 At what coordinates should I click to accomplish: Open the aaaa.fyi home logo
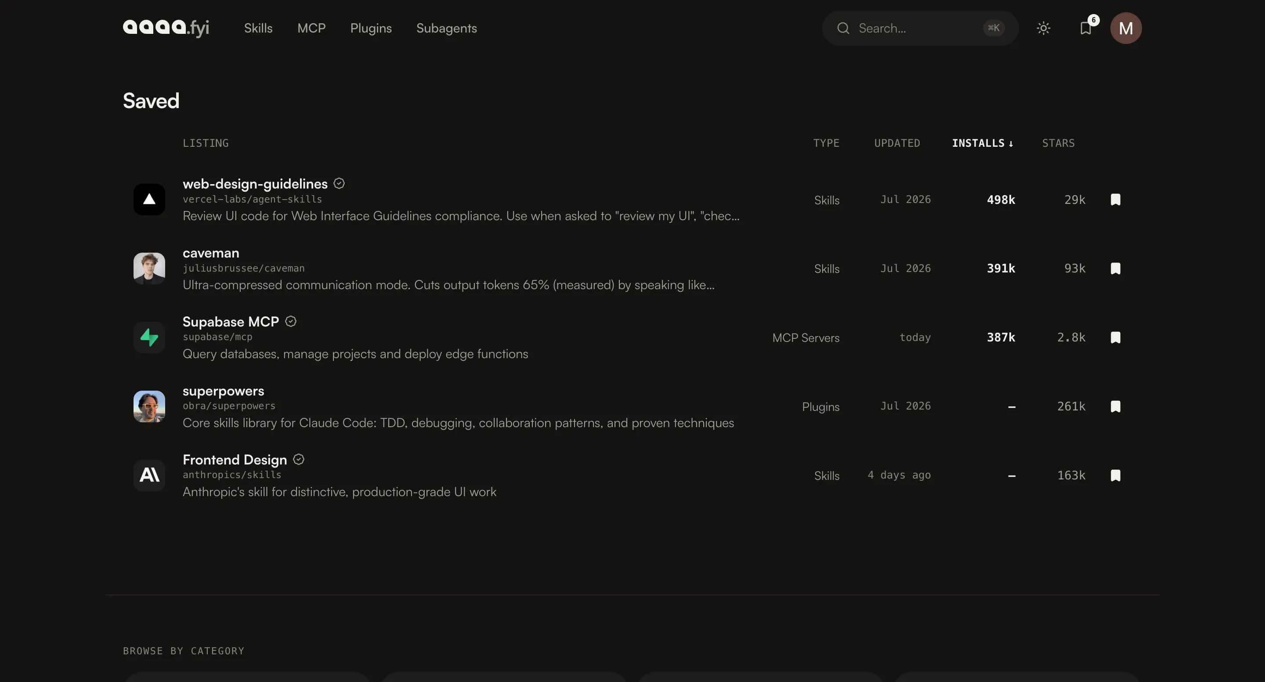pos(166,28)
